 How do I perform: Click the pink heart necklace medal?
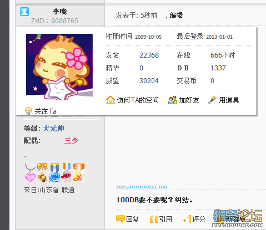point(30,172)
